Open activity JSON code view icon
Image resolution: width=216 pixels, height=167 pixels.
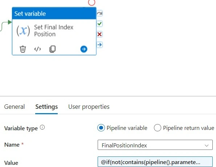(x=37, y=49)
